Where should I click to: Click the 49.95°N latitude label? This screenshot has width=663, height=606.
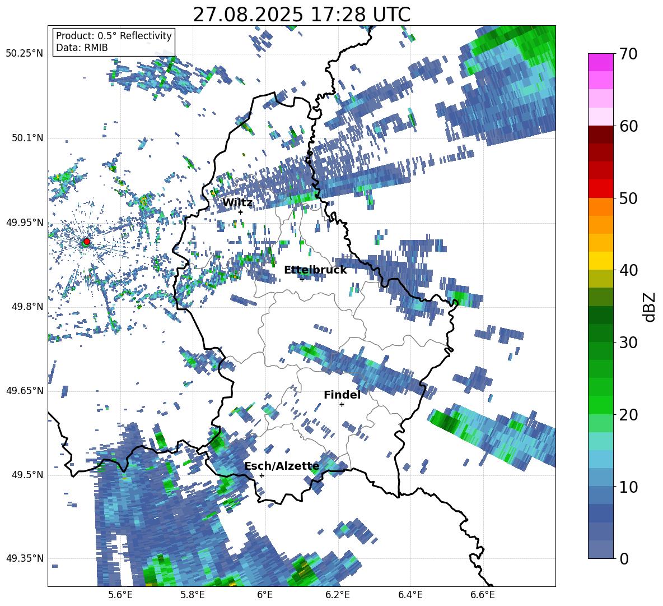pyautogui.click(x=25, y=222)
